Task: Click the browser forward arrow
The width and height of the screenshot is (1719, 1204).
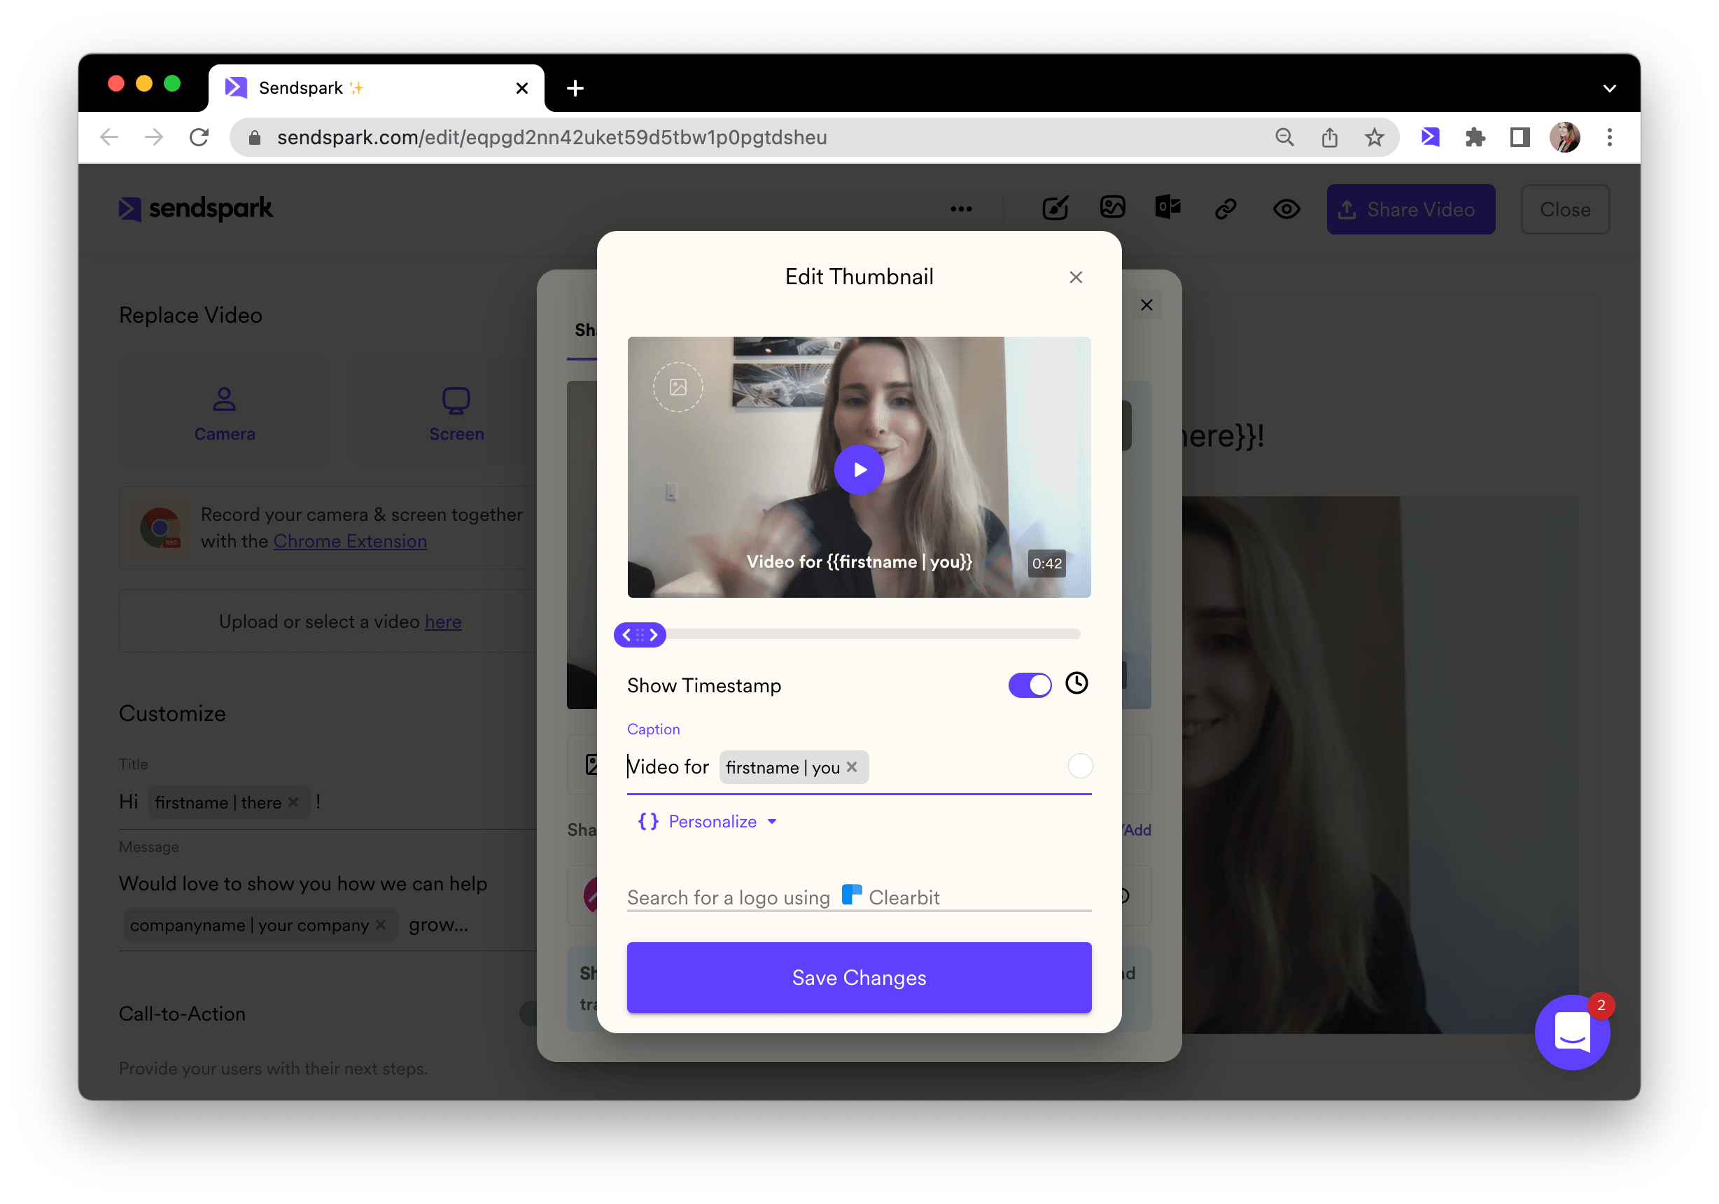Action: click(154, 137)
